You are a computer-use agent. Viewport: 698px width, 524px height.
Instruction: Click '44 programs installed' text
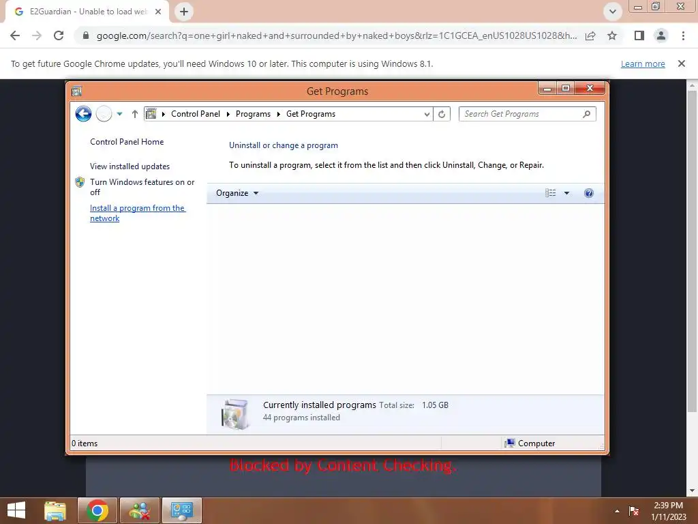(301, 418)
